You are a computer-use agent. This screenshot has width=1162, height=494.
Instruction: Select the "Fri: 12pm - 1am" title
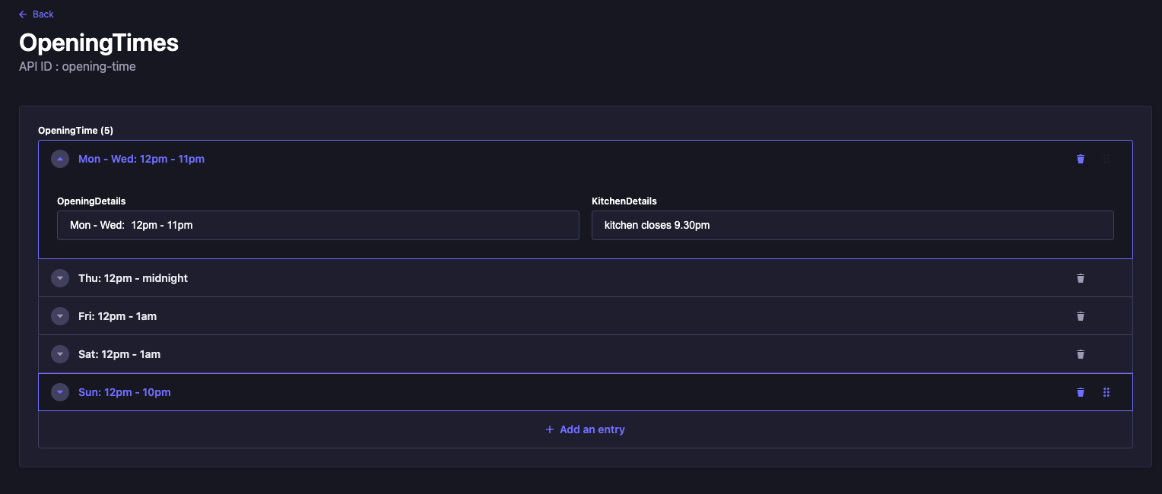[x=117, y=316]
